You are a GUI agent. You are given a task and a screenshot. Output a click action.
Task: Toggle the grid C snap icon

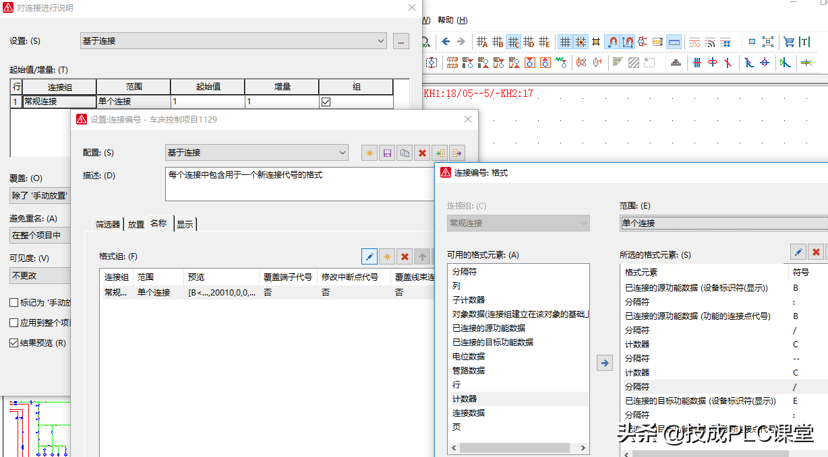(x=514, y=42)
